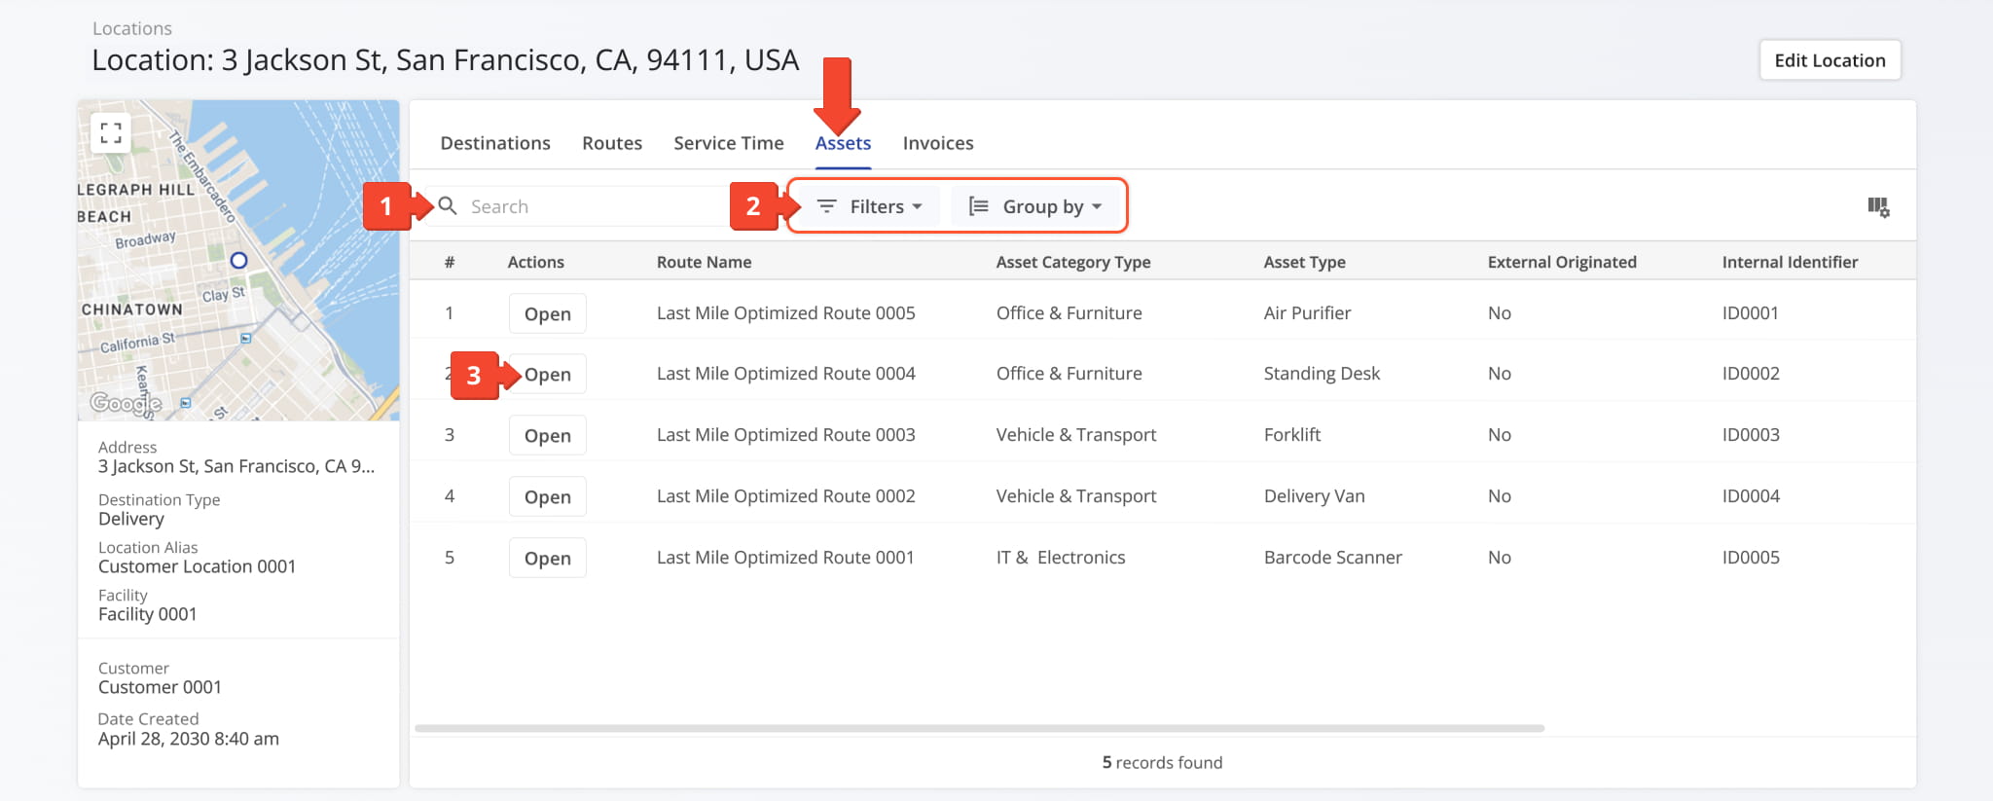Viewport: 1993px width, 801px height.
Task: Click the Locations breadcrumb link
Action: (x=132, y=28)
